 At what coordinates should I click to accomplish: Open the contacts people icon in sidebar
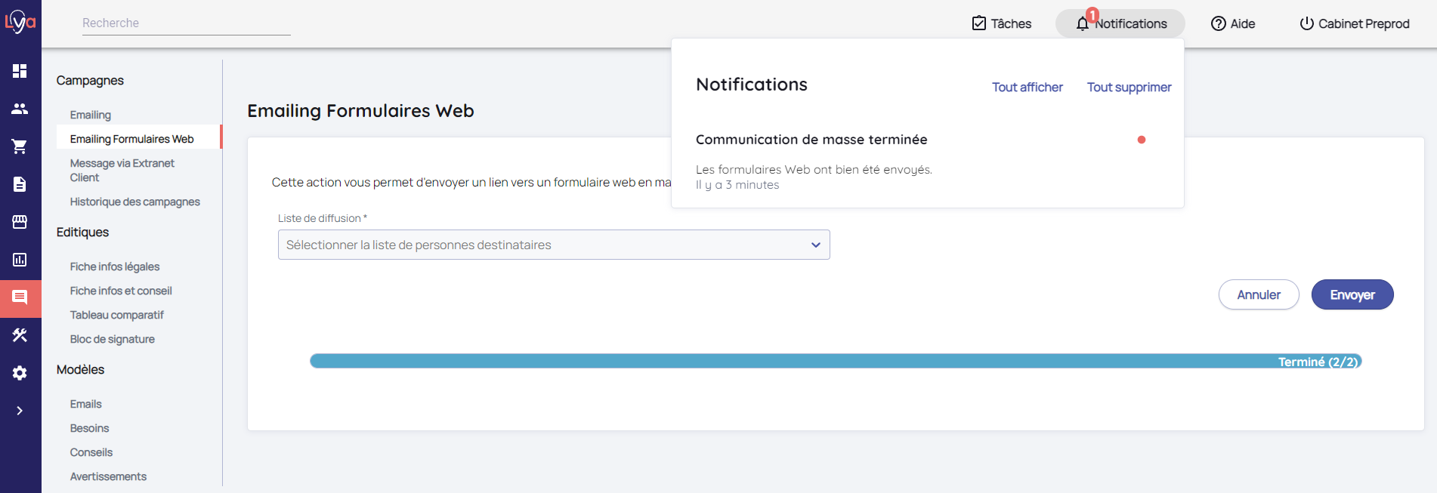click(x=20, y=109)
